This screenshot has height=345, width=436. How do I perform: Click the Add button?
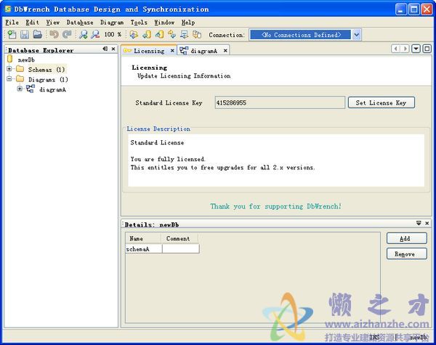406,238
